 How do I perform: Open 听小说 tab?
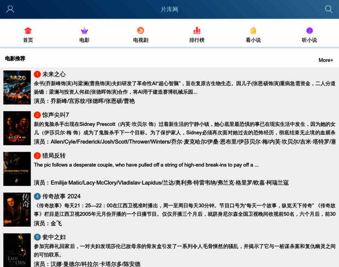pyautogui.click(x=310, y=40)
